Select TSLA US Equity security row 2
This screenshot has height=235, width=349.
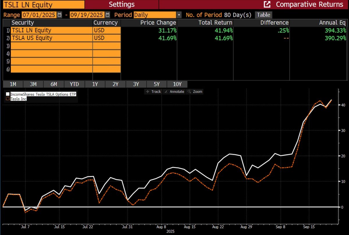52,38
